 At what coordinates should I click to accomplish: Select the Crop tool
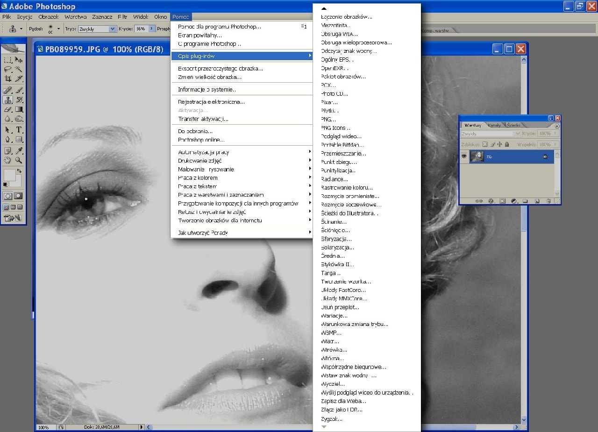point(8,78)
